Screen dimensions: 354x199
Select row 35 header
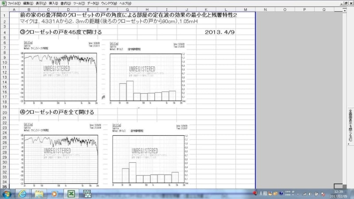pos(4,187)
